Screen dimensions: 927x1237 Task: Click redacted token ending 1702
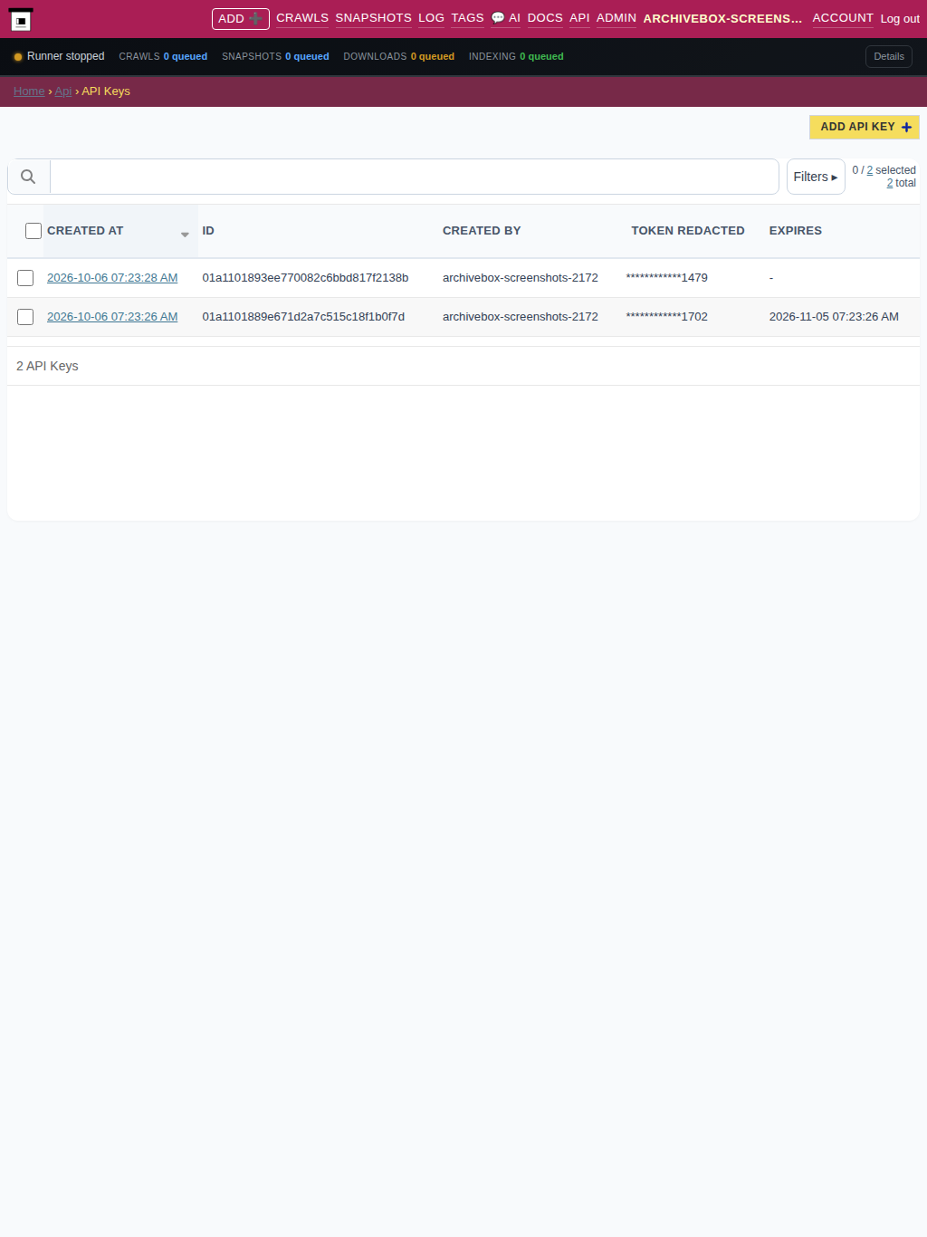pyautogui.click(x=667, y=317)
